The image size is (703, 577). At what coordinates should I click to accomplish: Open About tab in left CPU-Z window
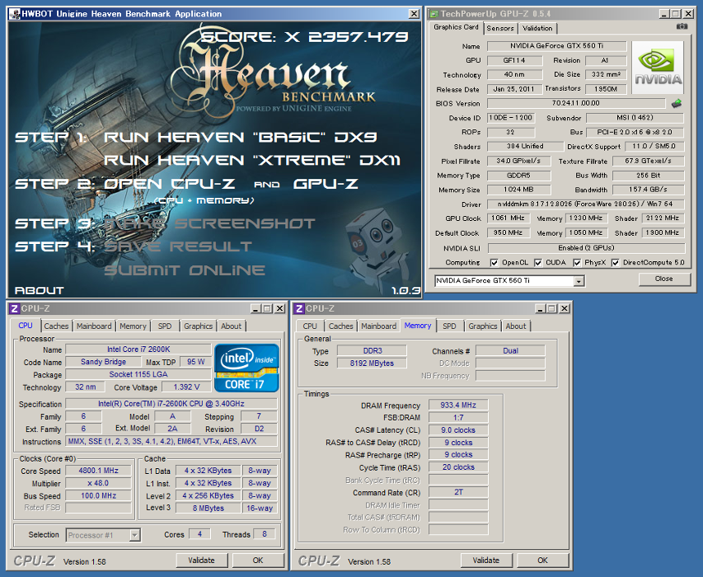click(231, 326)
